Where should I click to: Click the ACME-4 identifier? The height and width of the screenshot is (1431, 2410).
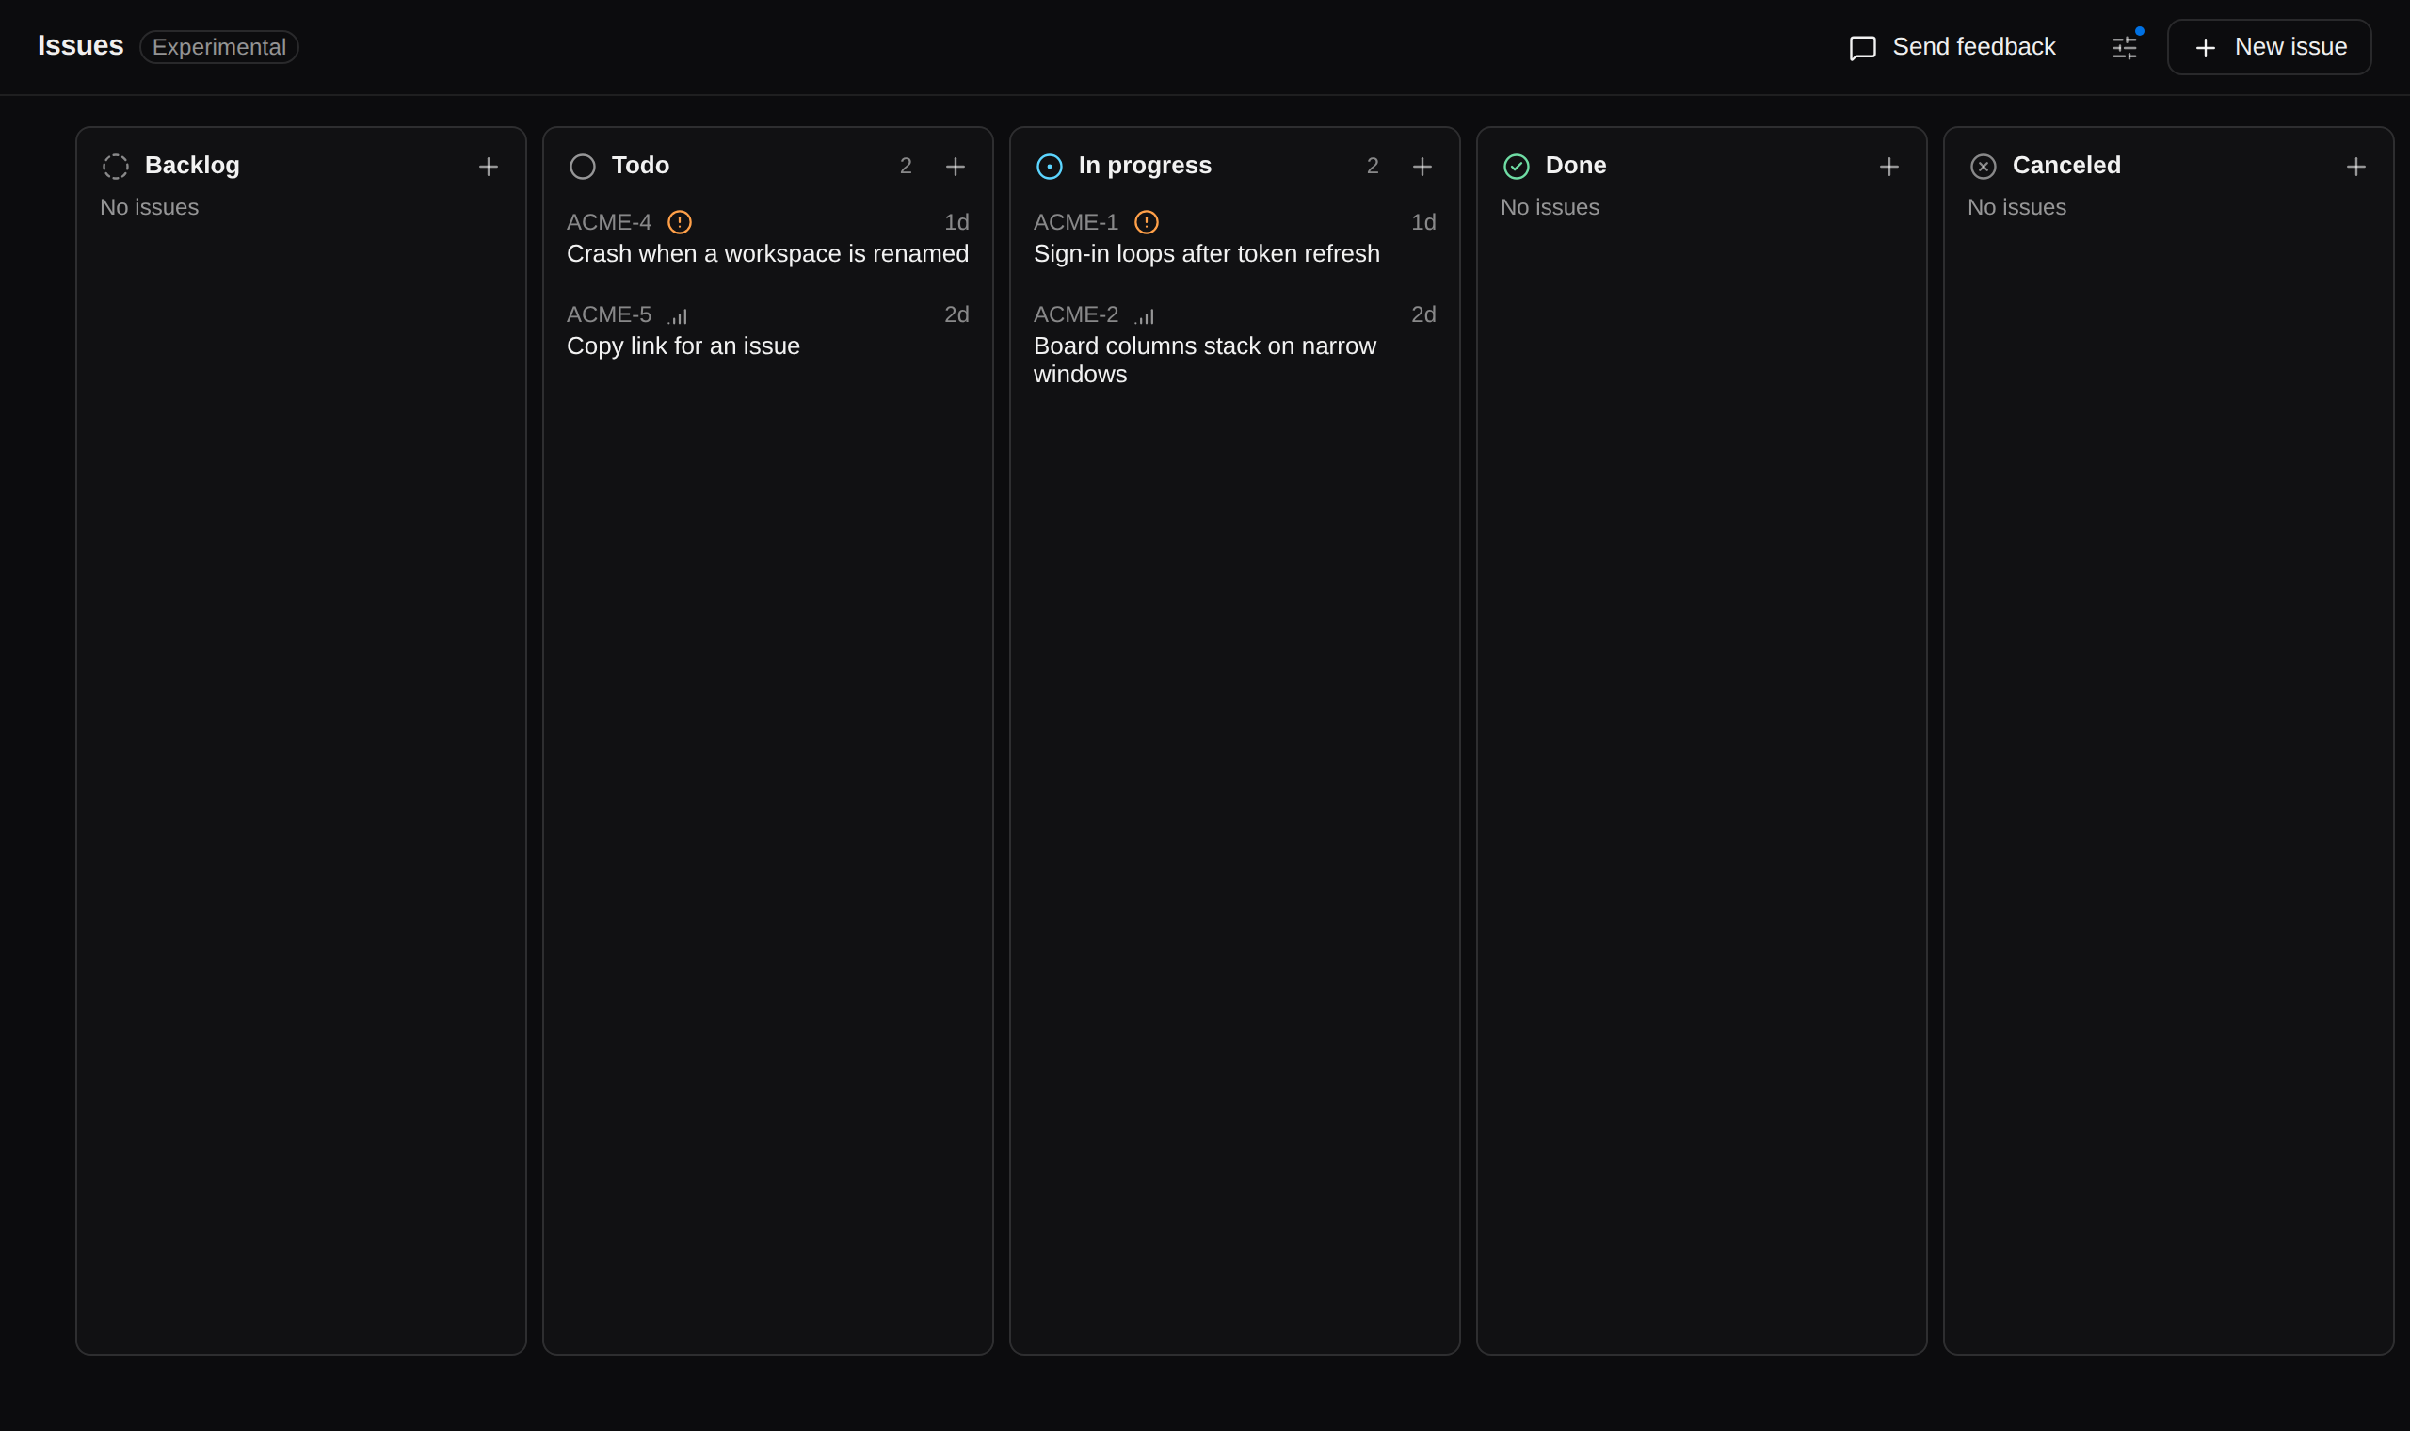(x=609, y=223)
